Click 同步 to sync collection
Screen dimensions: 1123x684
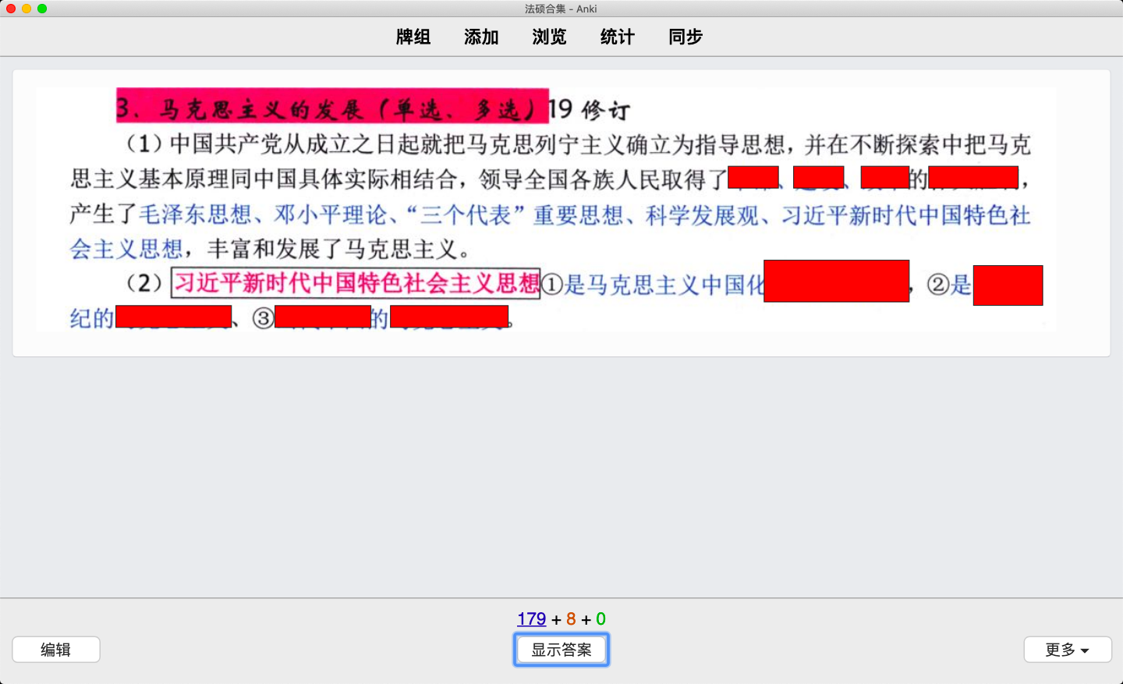[x=685, y=37]
